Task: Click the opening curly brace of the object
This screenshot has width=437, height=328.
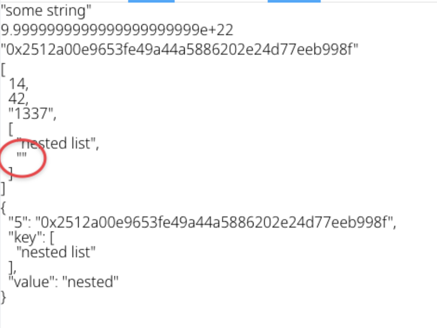Action: (x=3, y=208)
